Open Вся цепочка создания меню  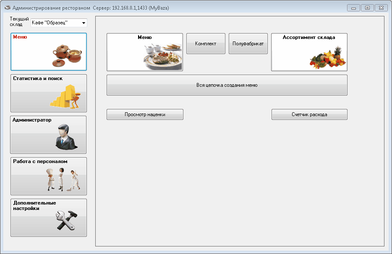pyautogui.click(x=227, y=85)
